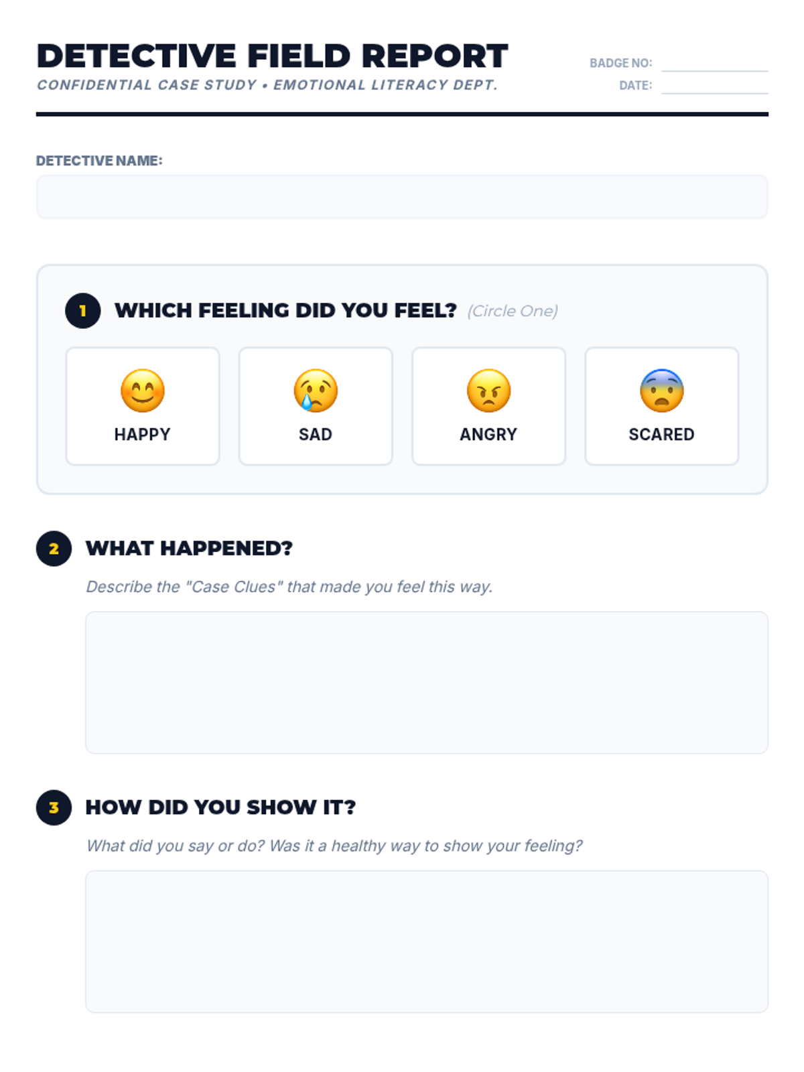Screen dimensions: 804x1072
Task: Click the Detective Field Report title
Action: [x=272, y=56]
